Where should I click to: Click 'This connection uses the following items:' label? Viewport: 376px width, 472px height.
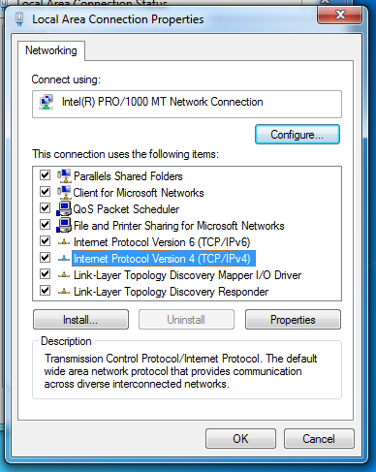click(125, 154)
